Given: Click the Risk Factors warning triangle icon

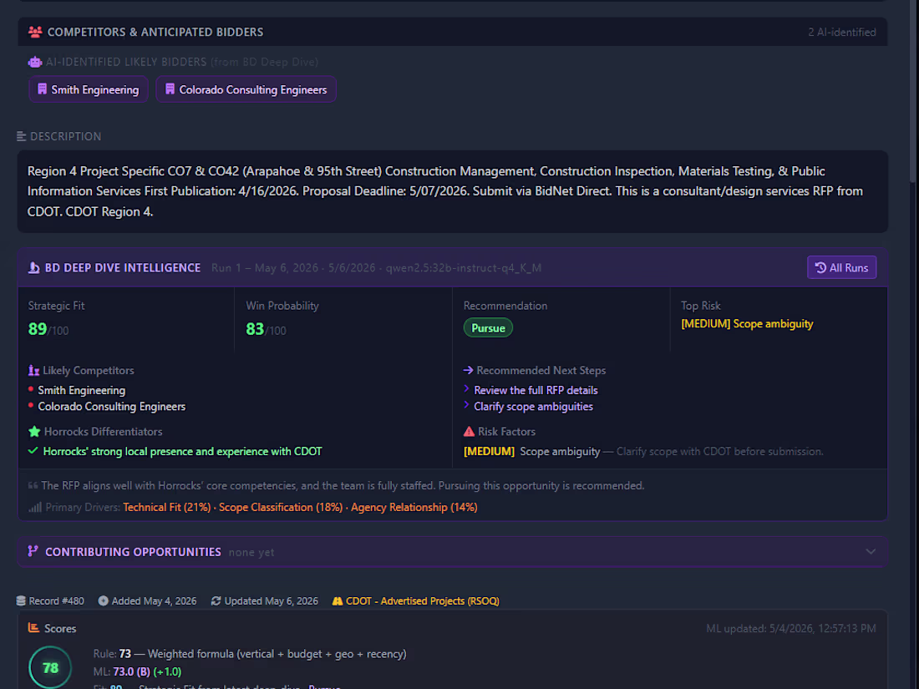Looking at the screenshot, I should (x=469, y=432).
